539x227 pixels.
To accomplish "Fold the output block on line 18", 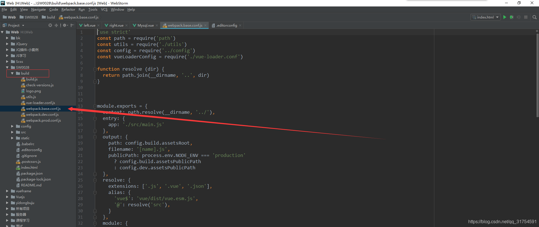I will (x=95, y=137).
